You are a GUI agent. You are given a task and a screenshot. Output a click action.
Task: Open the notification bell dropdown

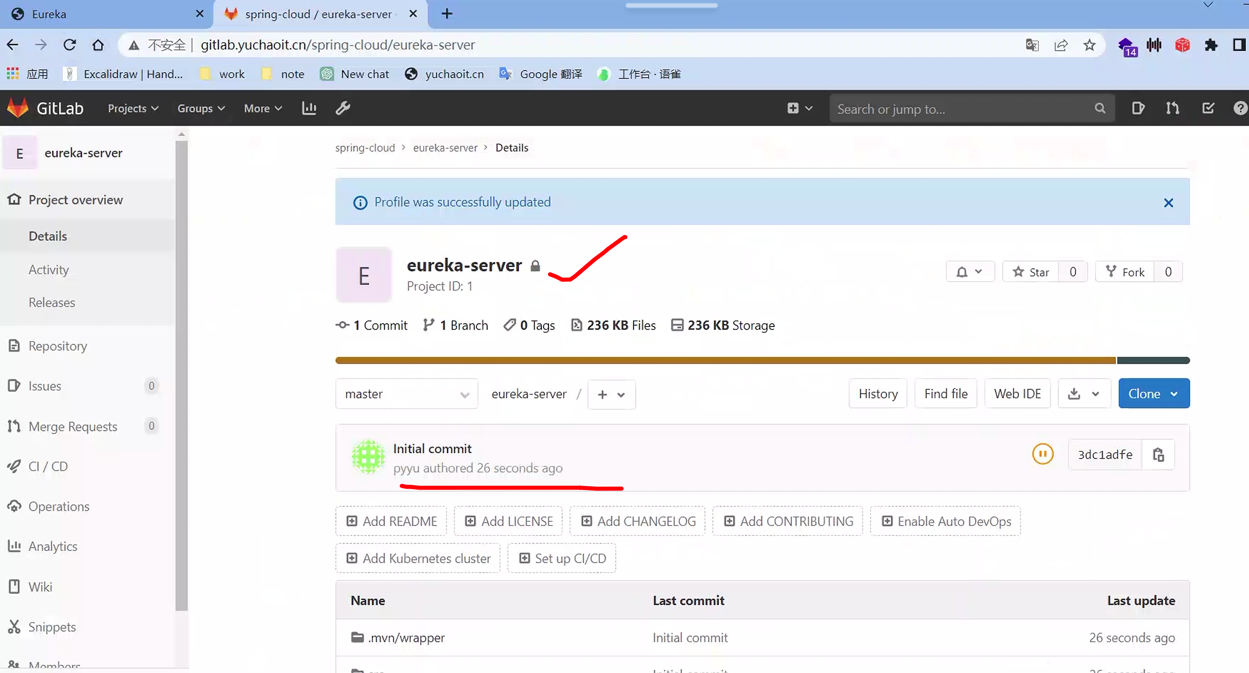click(970, 272)
